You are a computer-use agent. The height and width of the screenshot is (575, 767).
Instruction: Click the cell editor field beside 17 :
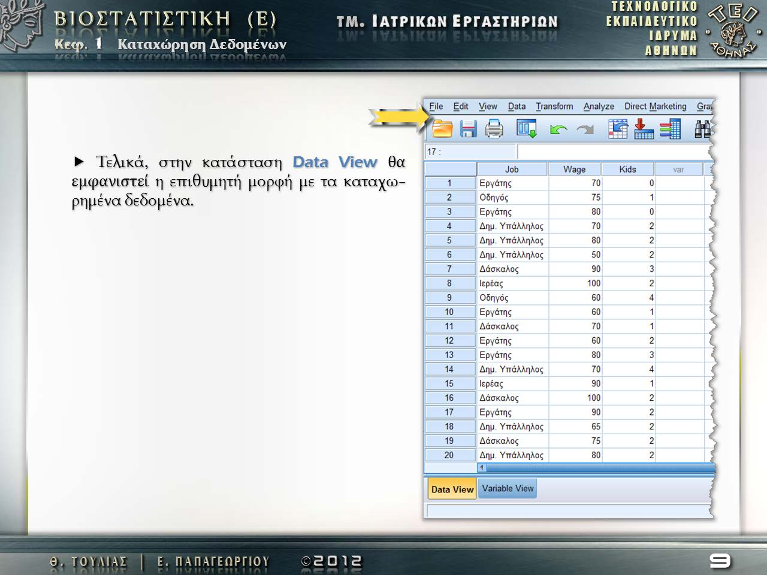pos(614,152)
